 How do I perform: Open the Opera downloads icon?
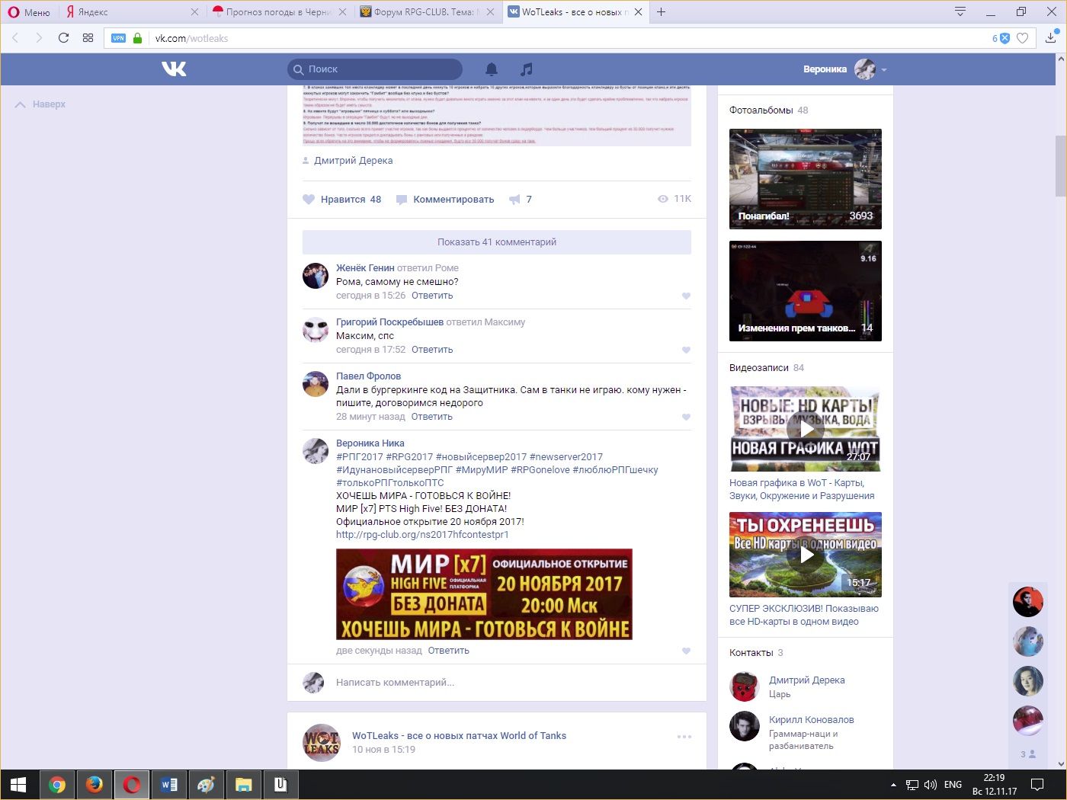pyautogui.click(x=1050, y=38)
